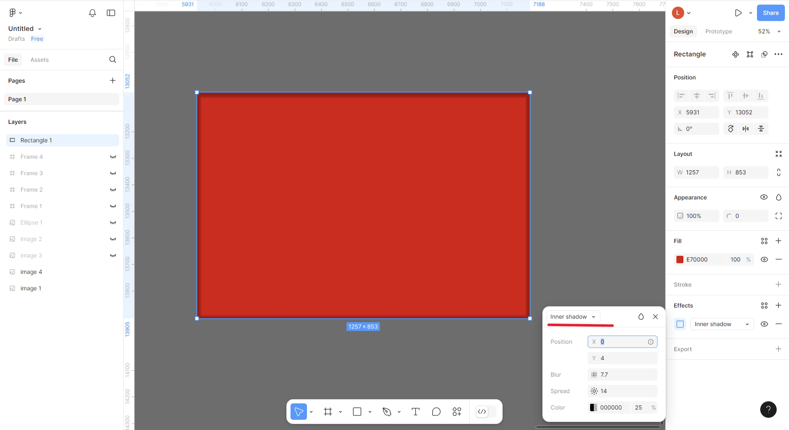Click the shadow color 000000 swatch

coord(593,407)
